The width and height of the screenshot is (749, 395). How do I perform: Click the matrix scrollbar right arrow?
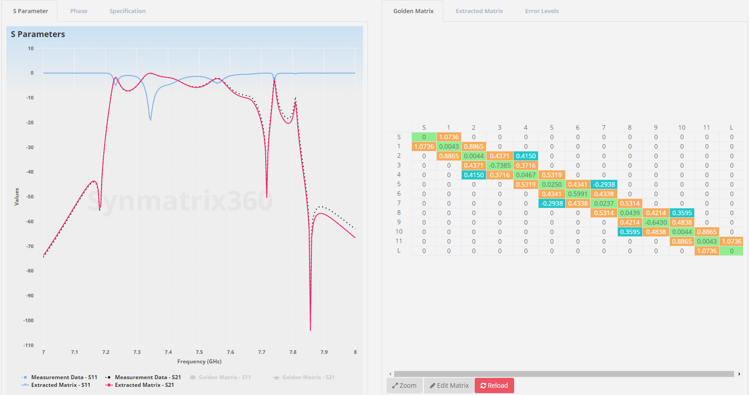click(739, 374)
